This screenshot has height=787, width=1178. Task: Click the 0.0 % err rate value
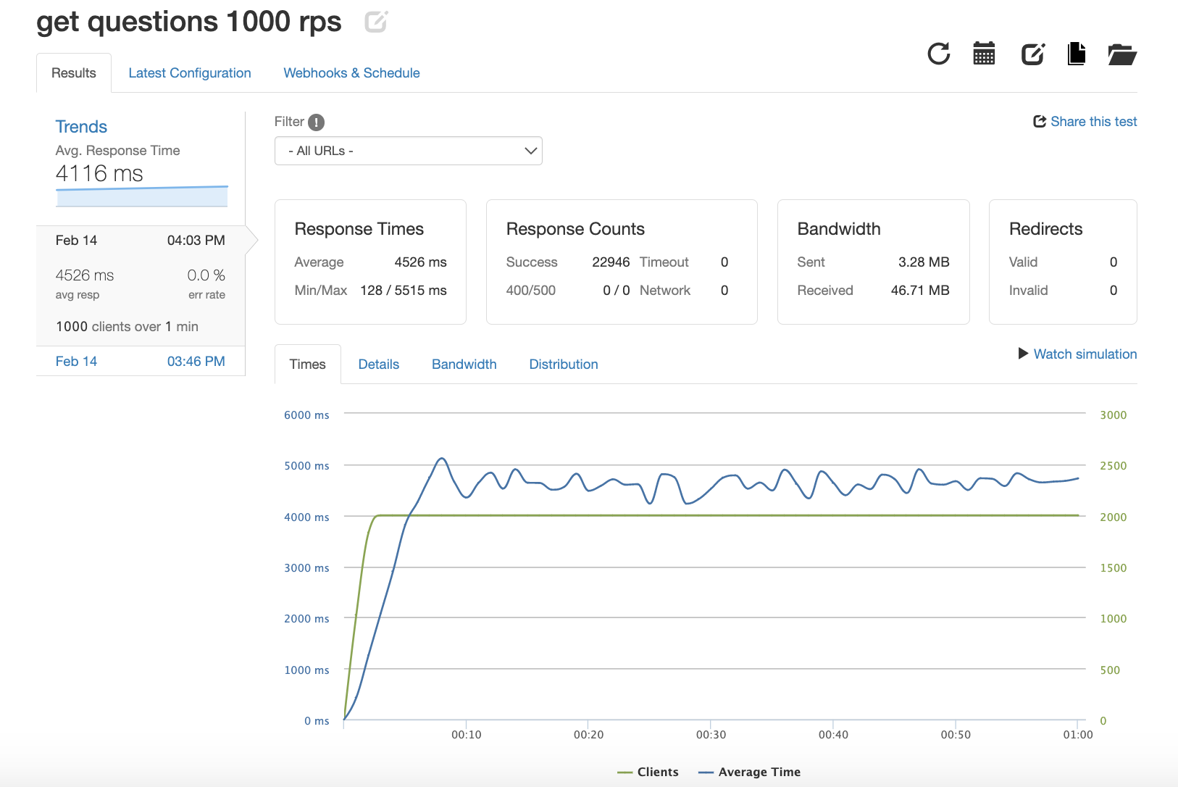click(x=206, y=275)
